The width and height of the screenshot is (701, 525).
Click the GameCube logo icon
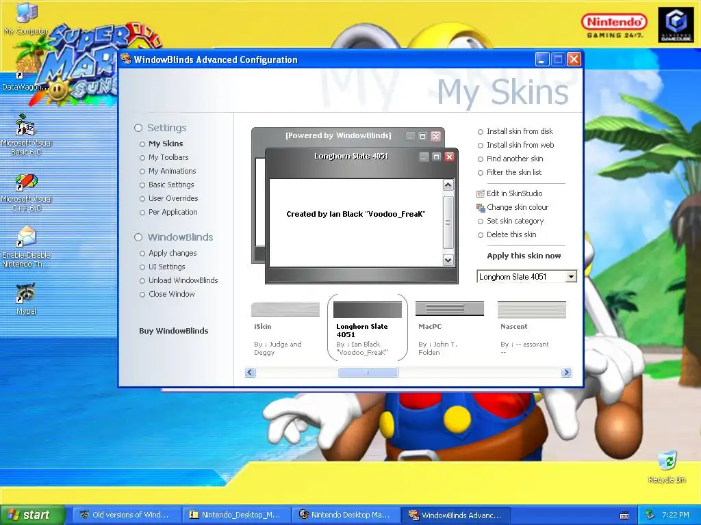pyautogui.click(x=676, y=25)
